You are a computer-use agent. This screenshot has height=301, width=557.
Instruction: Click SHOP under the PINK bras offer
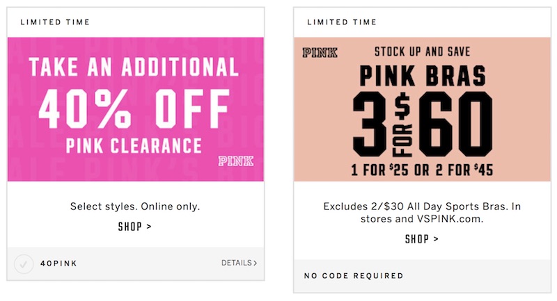pos(422,239)
